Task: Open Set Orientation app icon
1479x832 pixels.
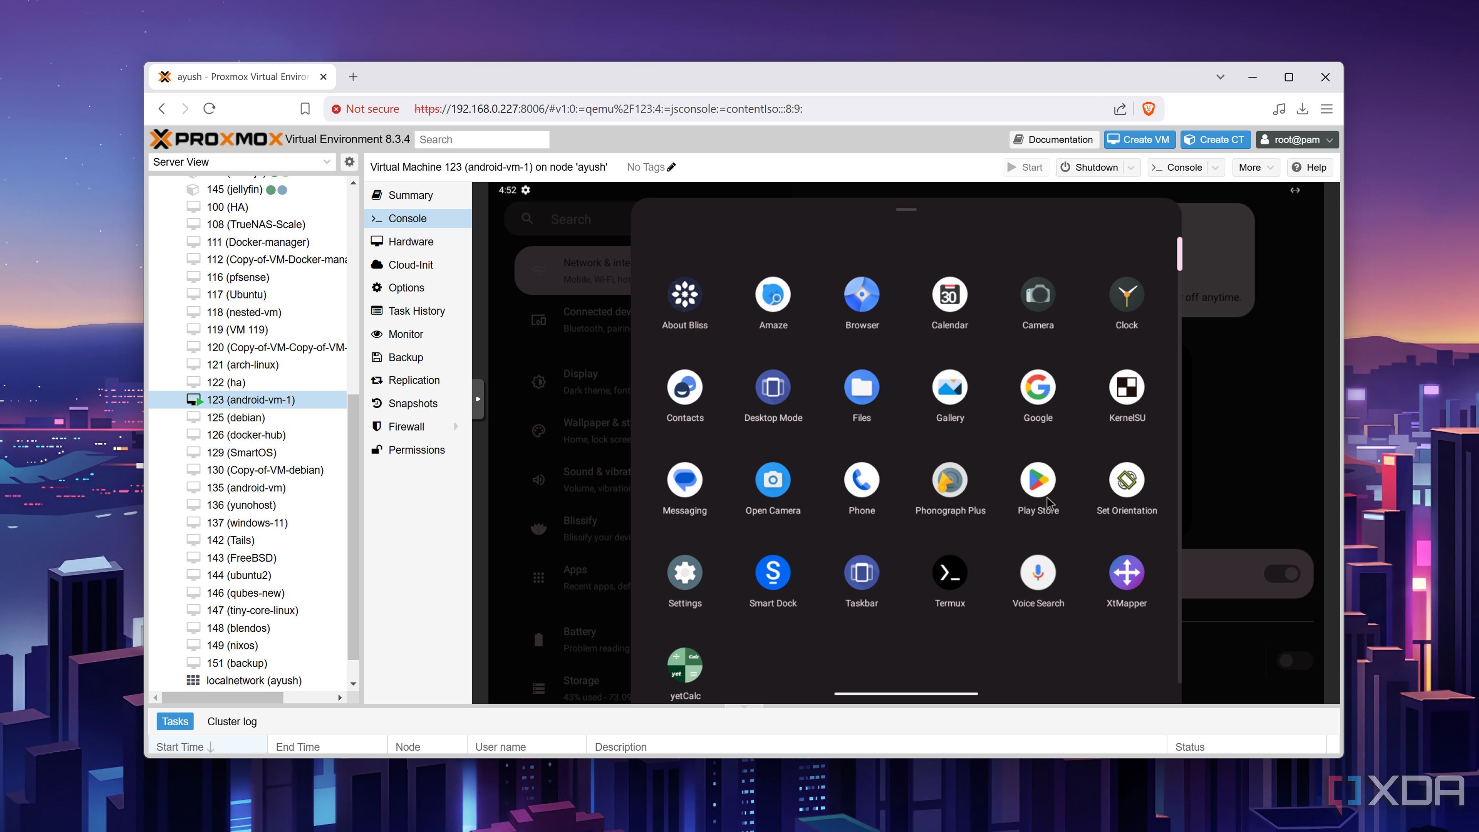Action: [1127, 480]
